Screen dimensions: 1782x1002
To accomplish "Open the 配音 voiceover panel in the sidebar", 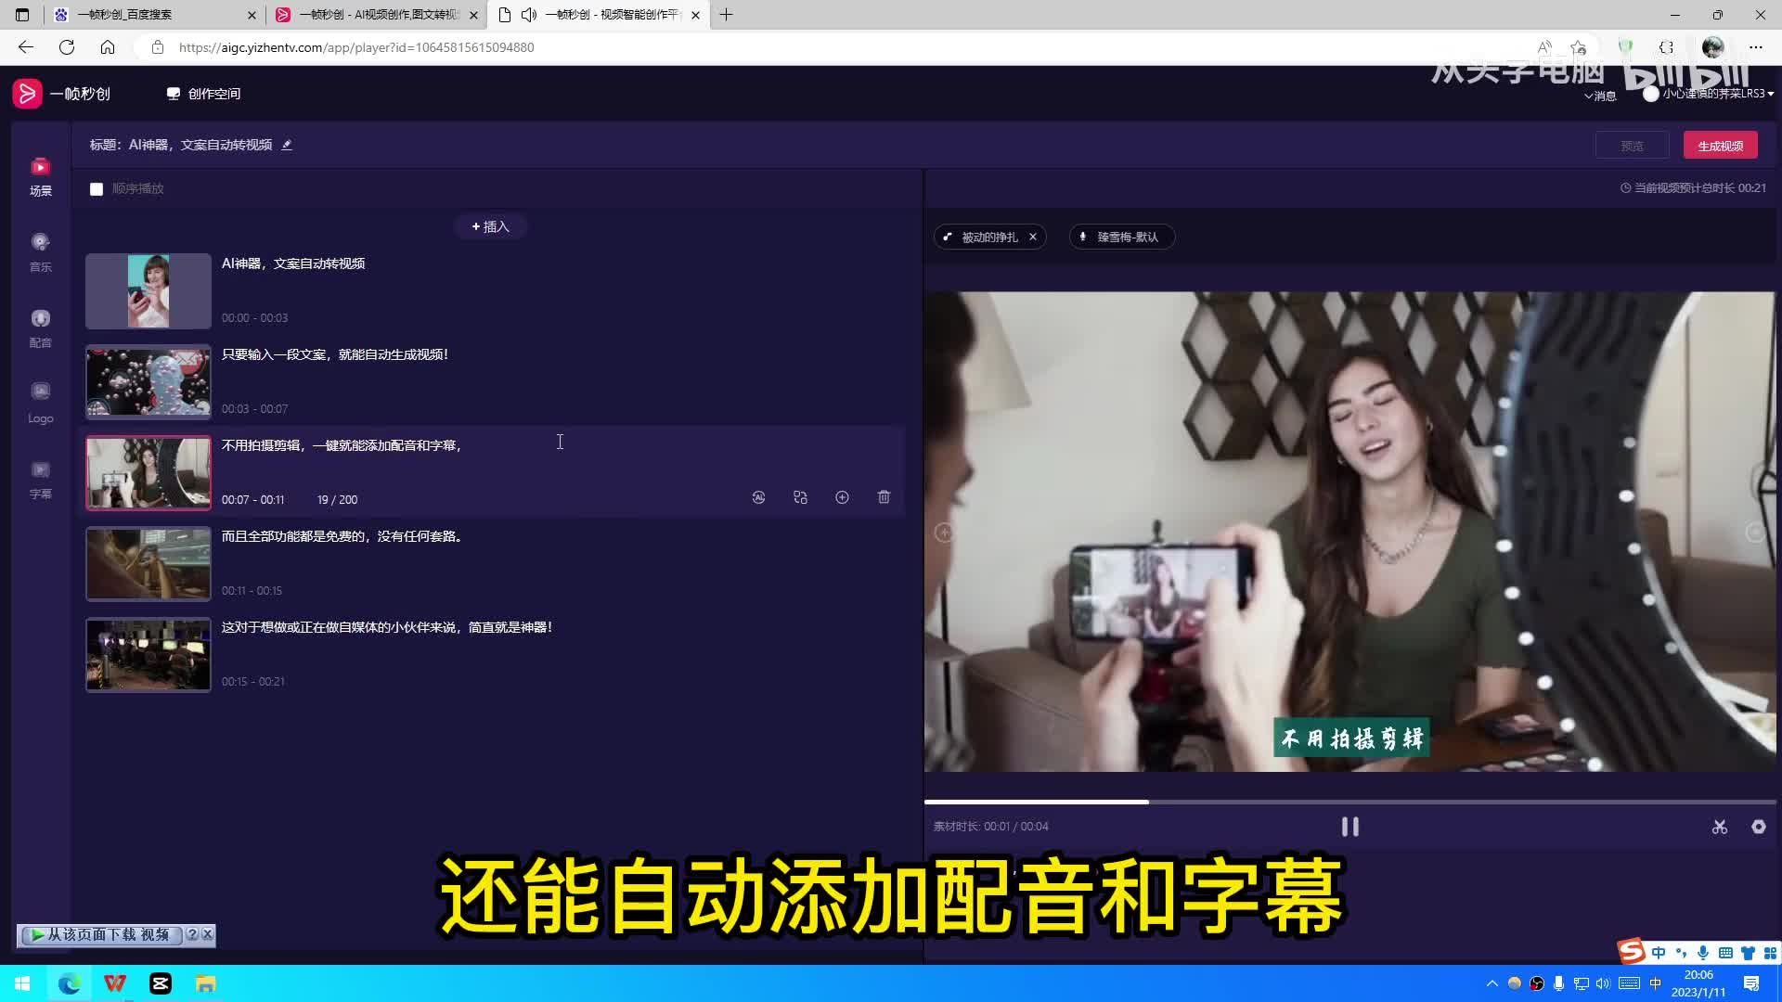I will 40,328.
